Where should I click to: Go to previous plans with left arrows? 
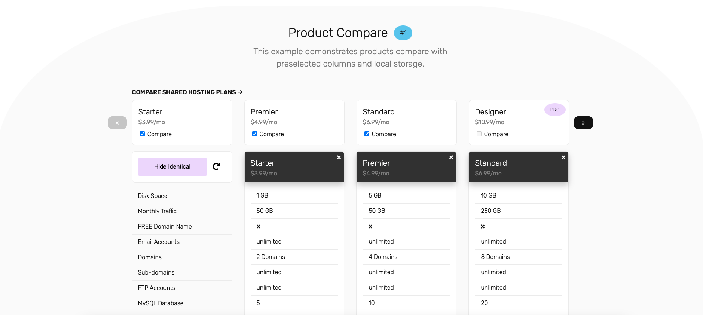coord(117,123)
